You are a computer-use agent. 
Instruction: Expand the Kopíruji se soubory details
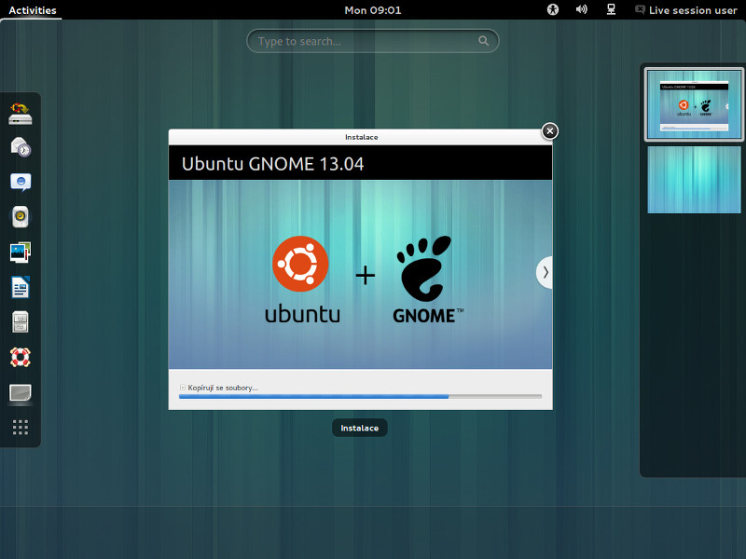(182, 388)
